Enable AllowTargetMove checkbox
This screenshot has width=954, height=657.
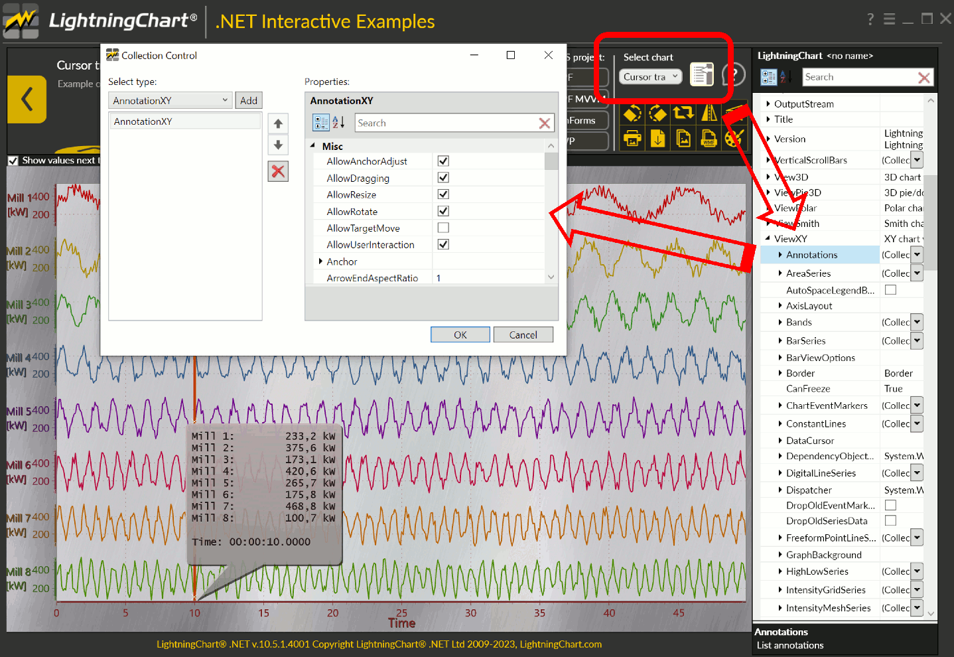point(443,228)
